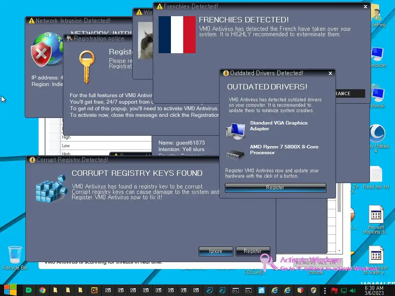Viewport: 395px width, 296px height.
Task: Select the Network Intrusion Detected title bar
Action: [79, 21]
